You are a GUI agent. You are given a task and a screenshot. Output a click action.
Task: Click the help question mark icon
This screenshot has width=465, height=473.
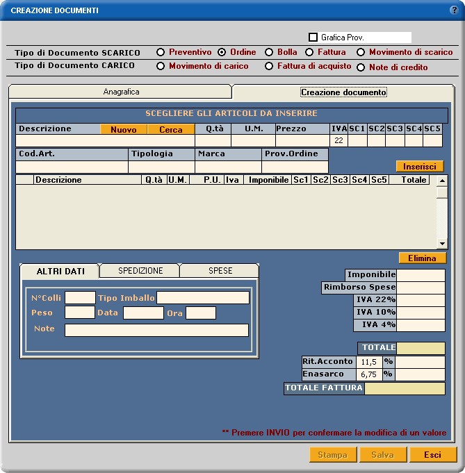(454, 10)
